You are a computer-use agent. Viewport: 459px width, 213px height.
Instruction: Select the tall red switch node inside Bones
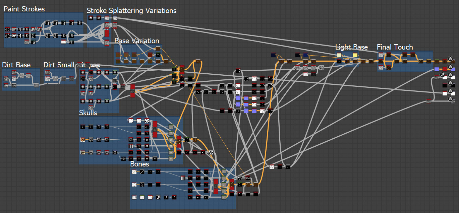tap(216, 186)
